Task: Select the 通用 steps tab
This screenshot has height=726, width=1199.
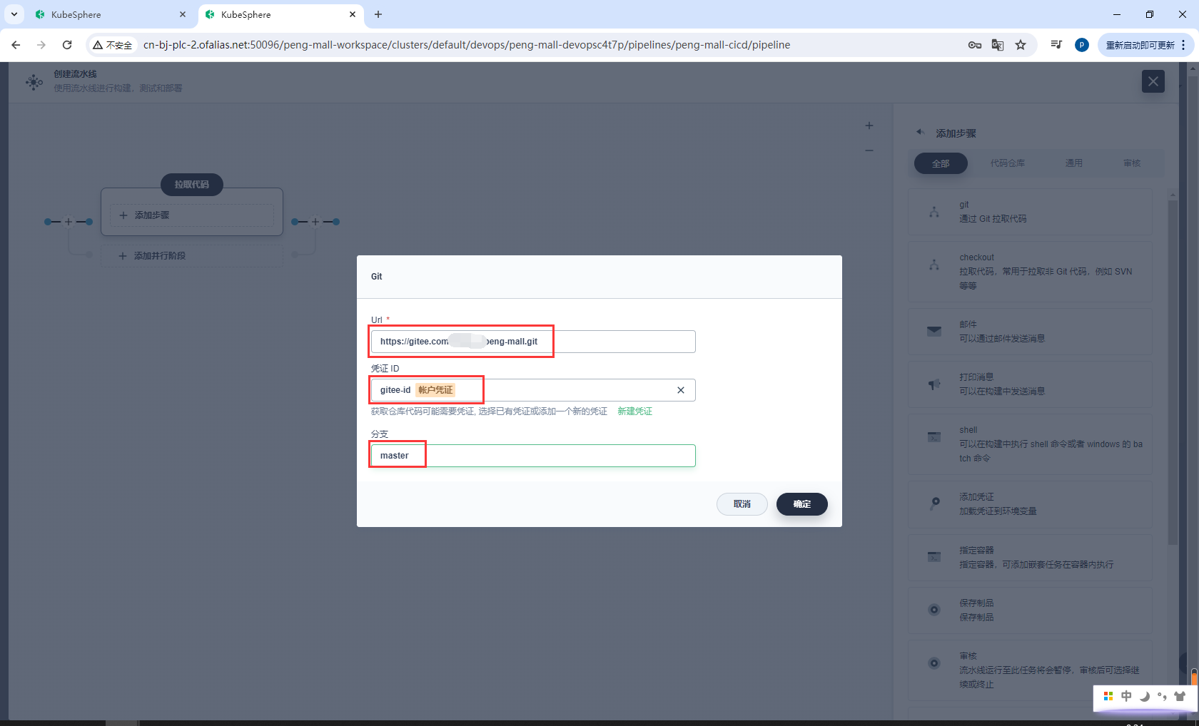Action: (1074, 163)
